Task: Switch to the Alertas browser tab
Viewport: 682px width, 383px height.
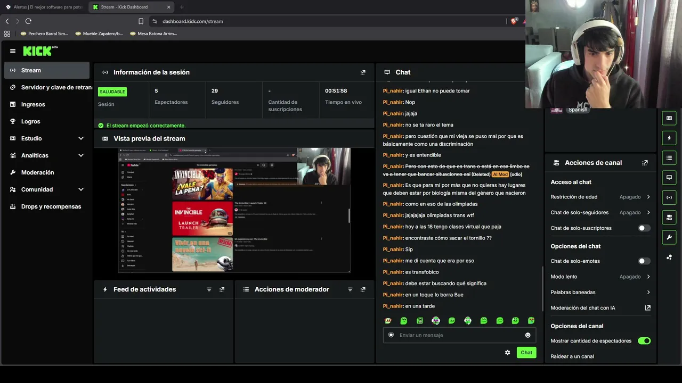Action: (44, 7)
